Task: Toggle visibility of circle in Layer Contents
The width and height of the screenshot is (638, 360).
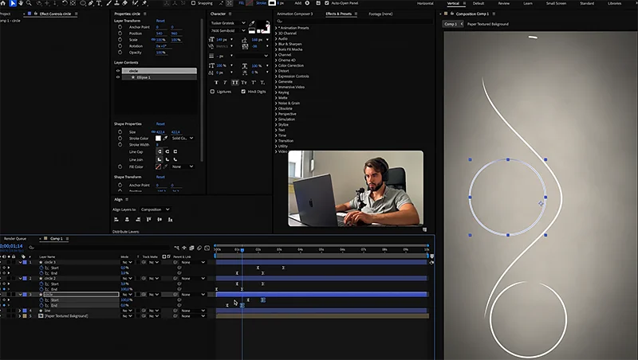Action: coord(118,71)
